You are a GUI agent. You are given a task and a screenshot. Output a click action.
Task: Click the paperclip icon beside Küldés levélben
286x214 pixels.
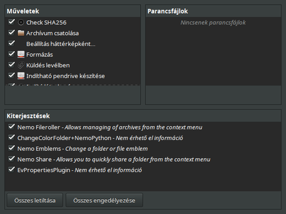21,65
